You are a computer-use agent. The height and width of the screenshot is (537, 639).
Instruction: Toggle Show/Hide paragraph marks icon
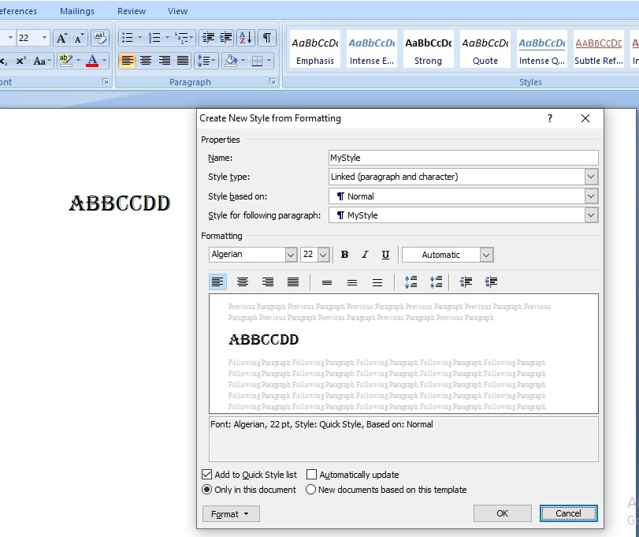pos(267,39)
